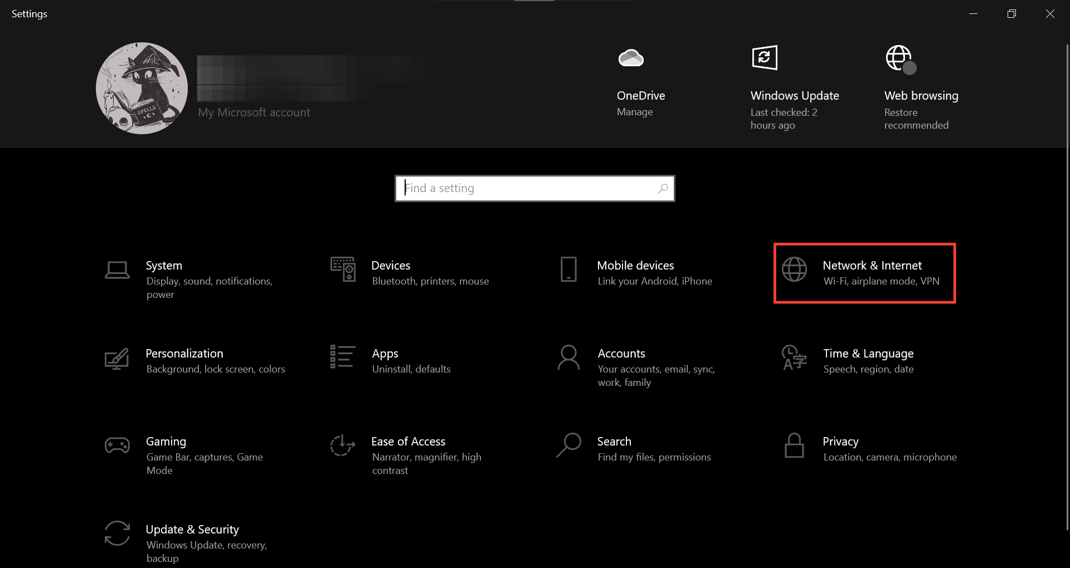The image size is (1070, 568).
Task: Click 'Speech, region, date' description
Action: click(x=868, y=369)
